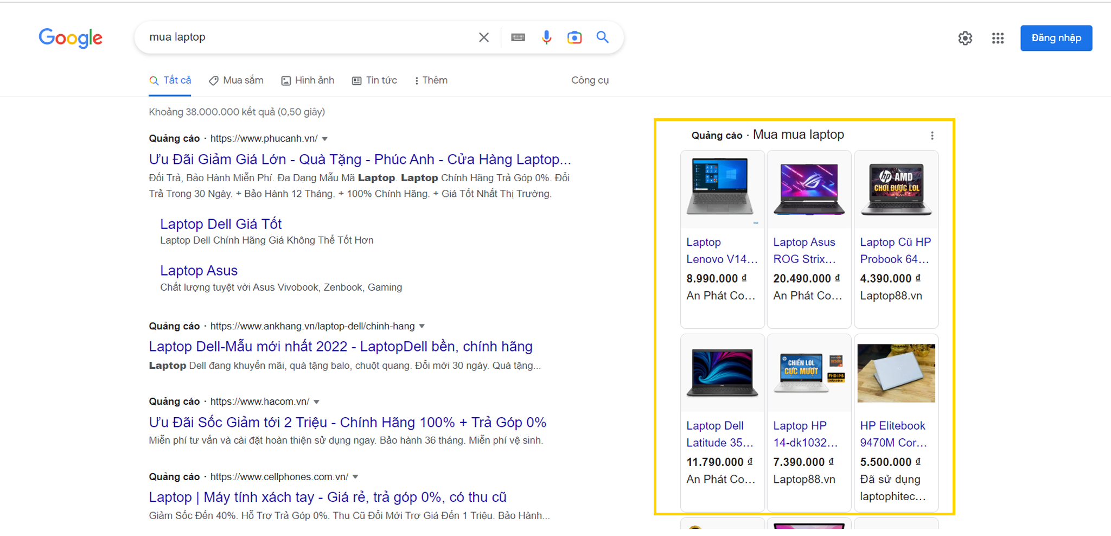This screenshot has width=1111, height=536.
Task: Clear the search query with the X icon
Action: 483,37
